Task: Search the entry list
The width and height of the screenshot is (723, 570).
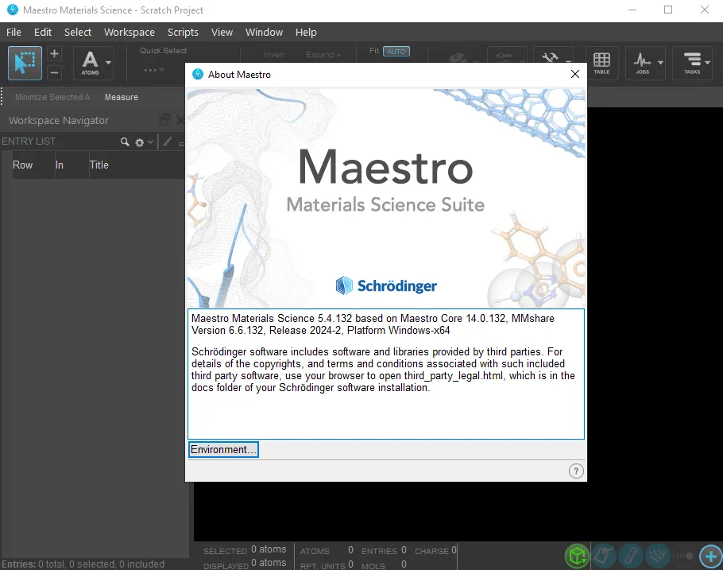Action: click(x=125, y=142)
